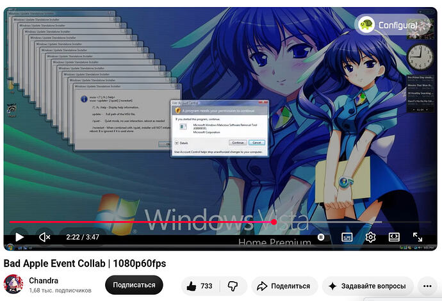Open the Chandra channel name link

tap(44, 281)
